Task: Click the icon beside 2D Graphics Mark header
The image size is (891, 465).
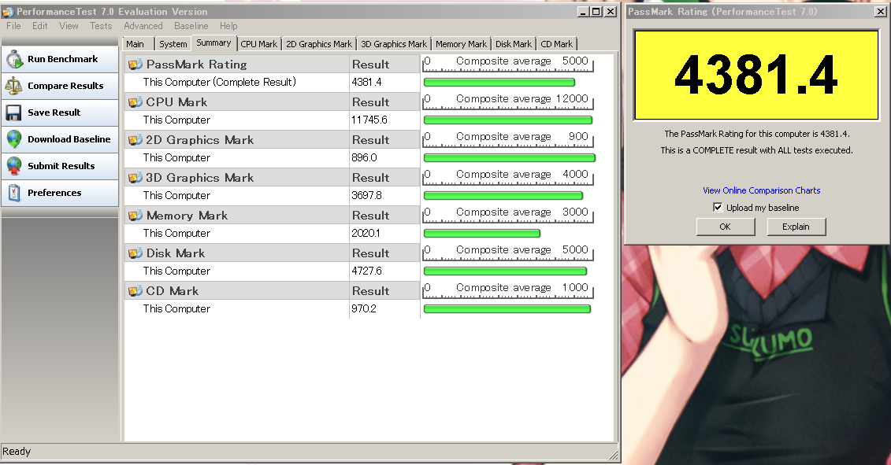Action: pos(136,140)
